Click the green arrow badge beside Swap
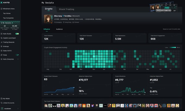185x111 pixels. [17, 55]
